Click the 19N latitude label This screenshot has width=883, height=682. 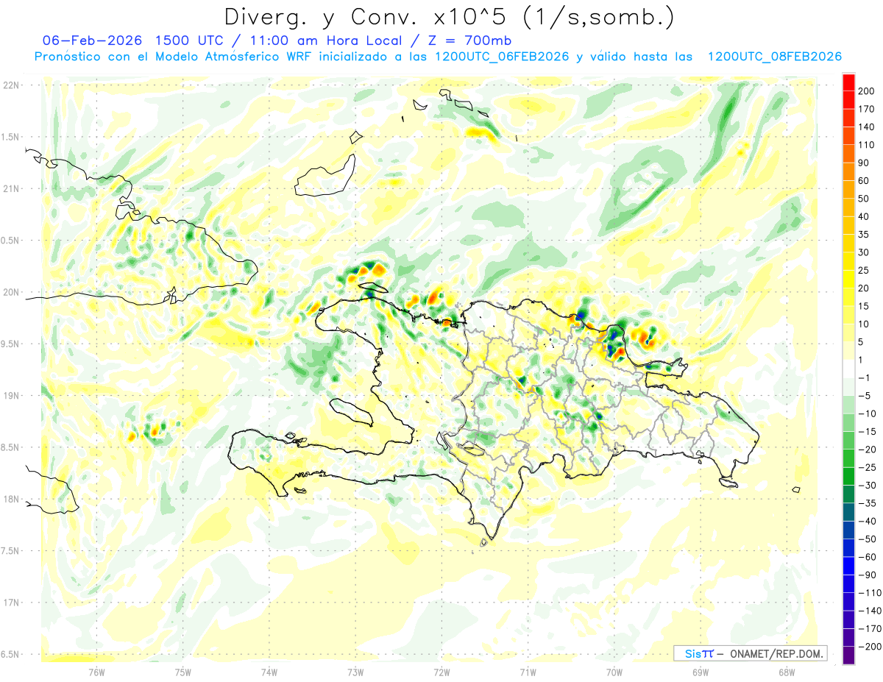12,395
